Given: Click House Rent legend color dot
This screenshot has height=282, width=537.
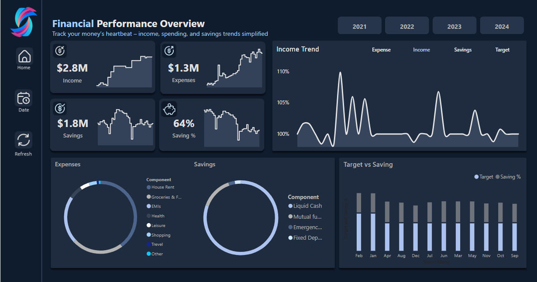Looking at the screenshot, I should coord(149,187).
